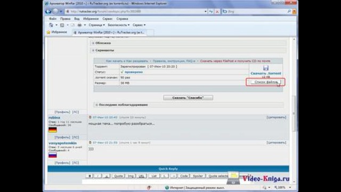This screenshot has height=192, width=341.
Task: Click the Сказать "Спасибо" button
Action: point(188,98)
